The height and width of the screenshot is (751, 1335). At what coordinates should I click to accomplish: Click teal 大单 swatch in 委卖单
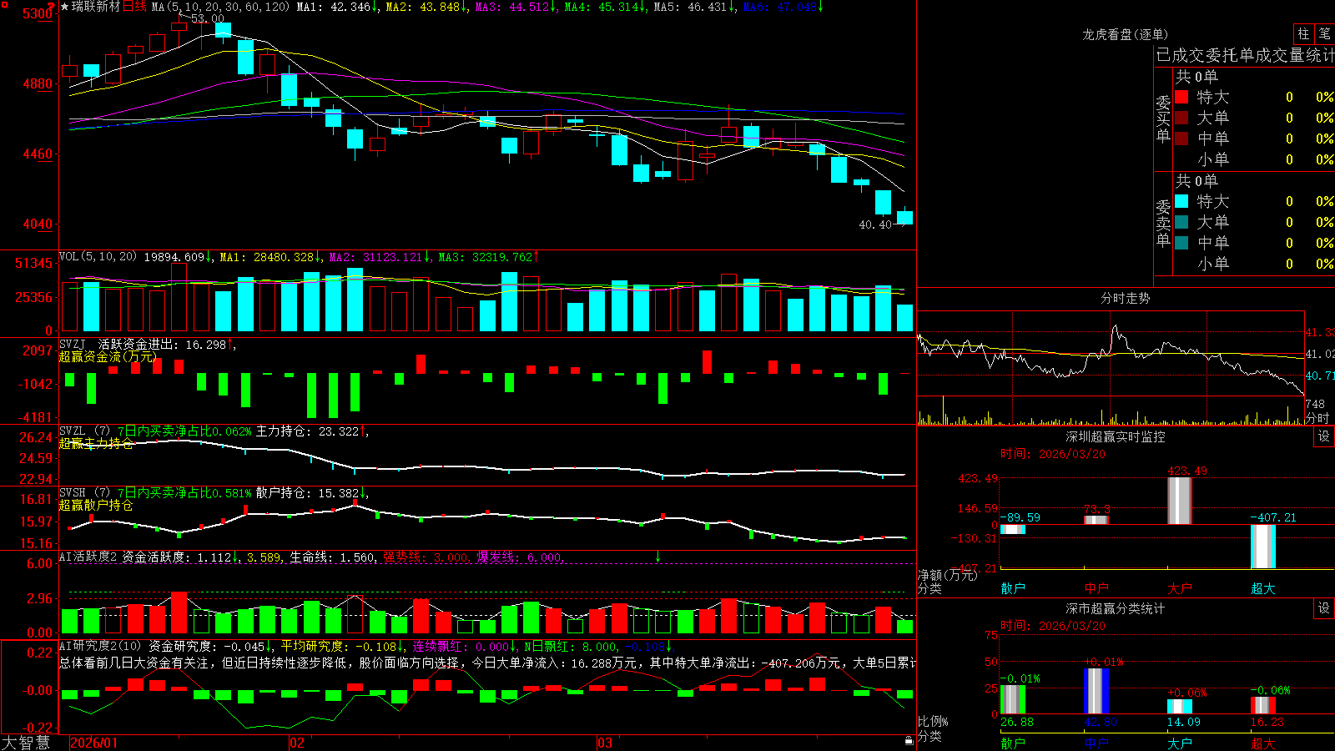[1181, 222]
